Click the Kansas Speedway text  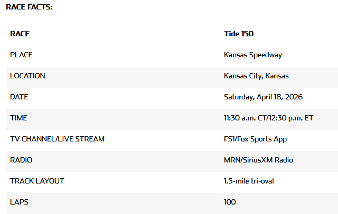[253, 55]
